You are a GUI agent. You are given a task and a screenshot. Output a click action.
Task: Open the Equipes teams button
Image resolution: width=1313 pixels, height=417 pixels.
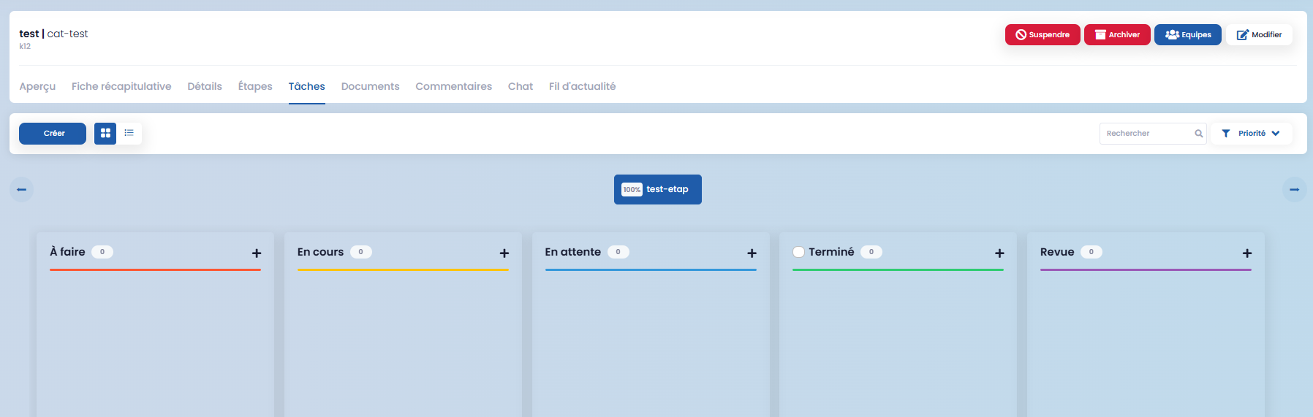[1187, 35]
